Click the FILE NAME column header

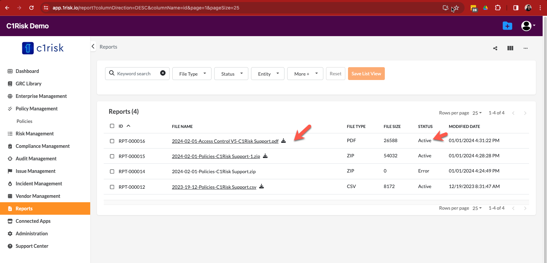coord(182,127)
